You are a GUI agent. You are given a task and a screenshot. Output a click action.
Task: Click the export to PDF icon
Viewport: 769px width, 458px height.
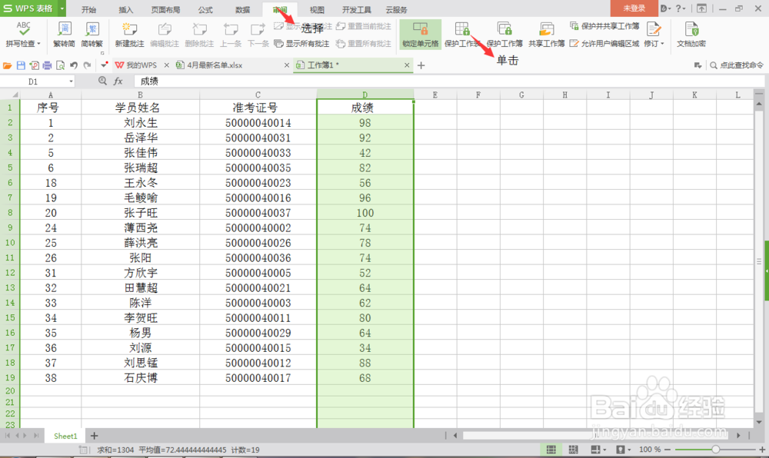pos(34,65)
